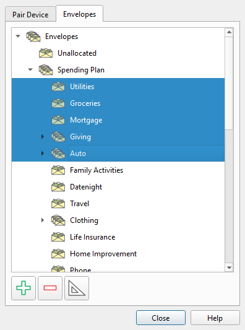
Task: Click the Groceries envelope icon
Action: [x=58, y=103]
